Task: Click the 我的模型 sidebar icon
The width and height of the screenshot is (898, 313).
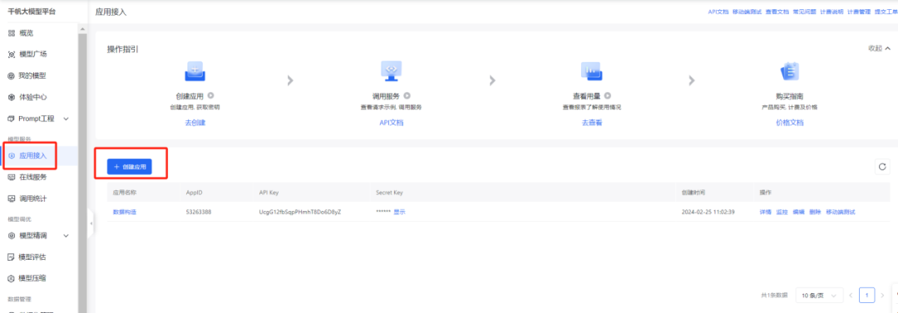Action: [x=12, y=76]
